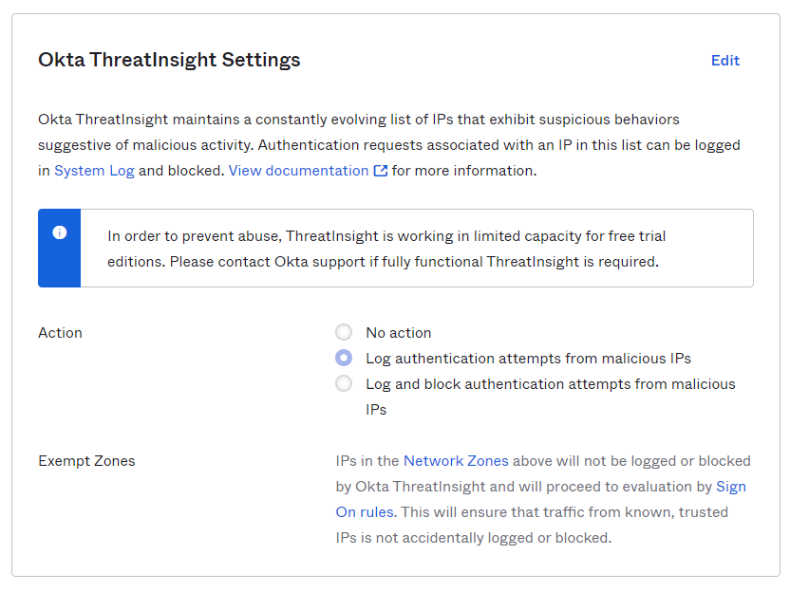The image size is (790, 592).
Task: Click the "No action" option label text
Action: point(399,333)
